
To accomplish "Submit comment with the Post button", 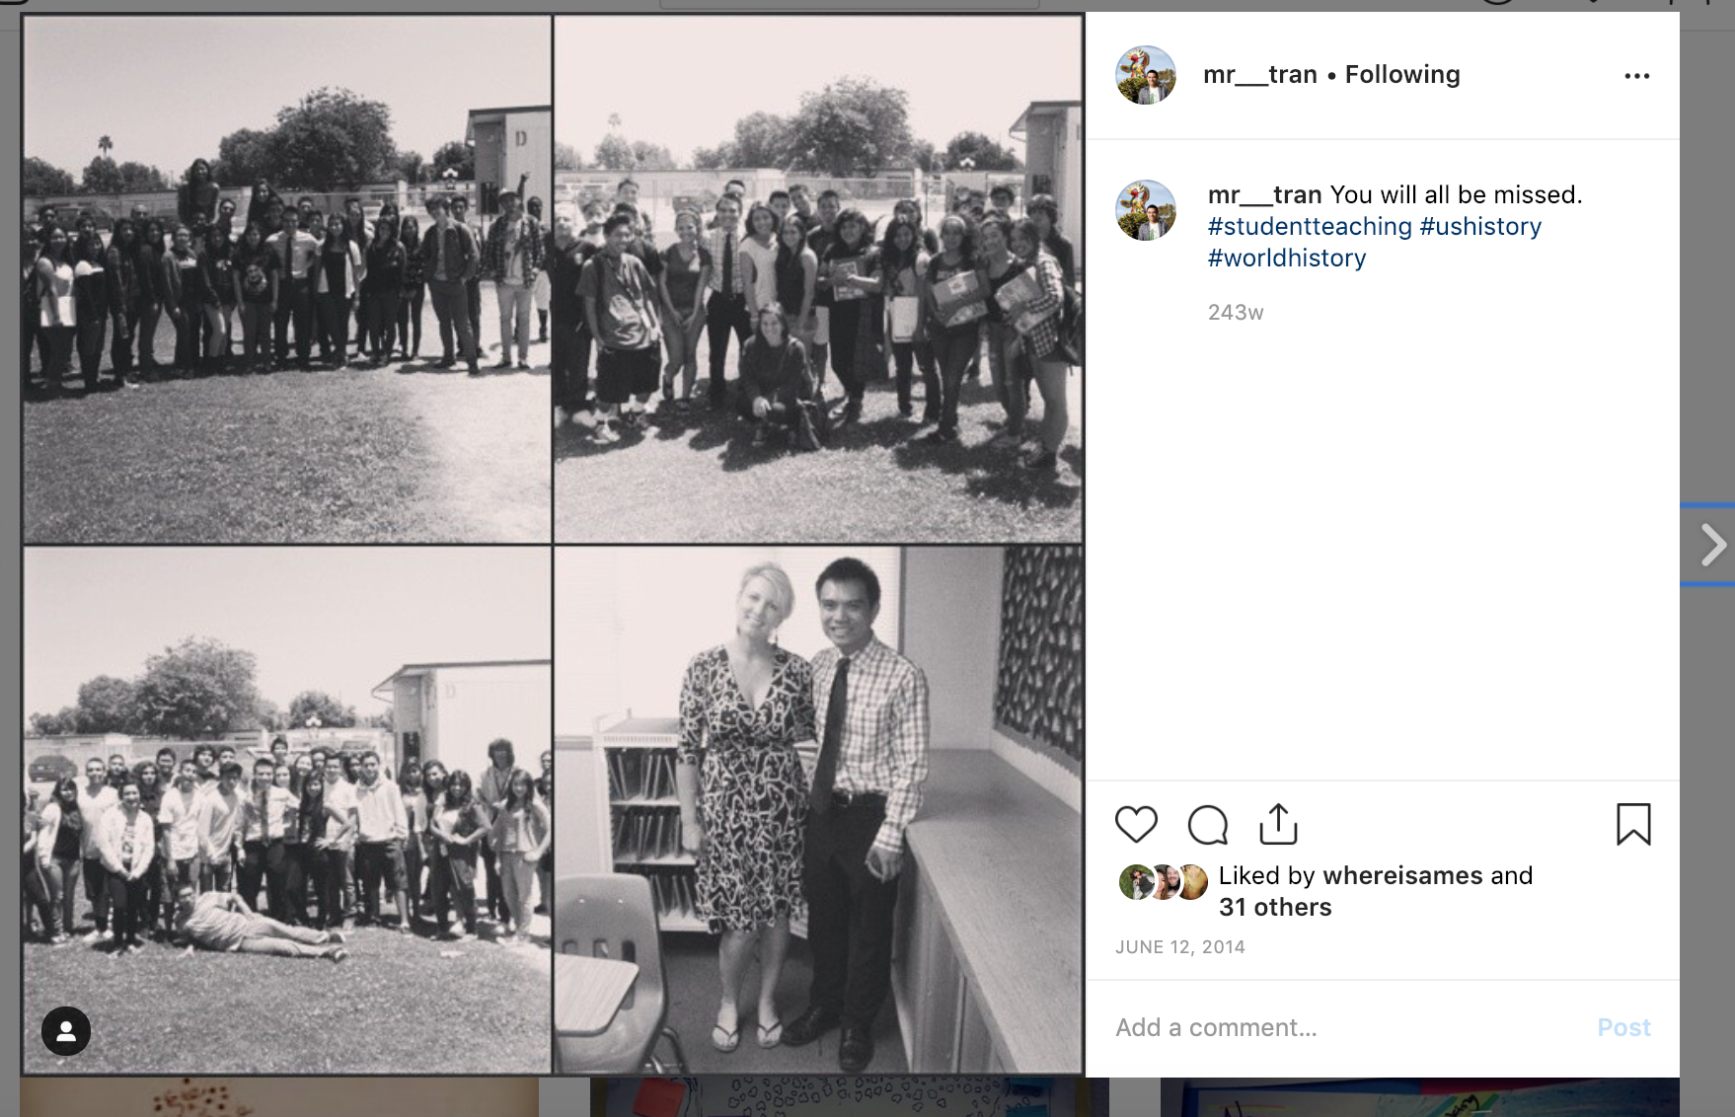I will [1623, 1028].
